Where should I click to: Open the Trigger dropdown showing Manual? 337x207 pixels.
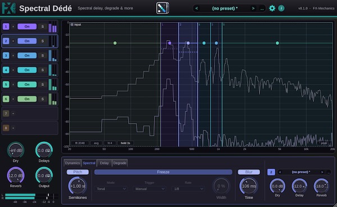149,188
